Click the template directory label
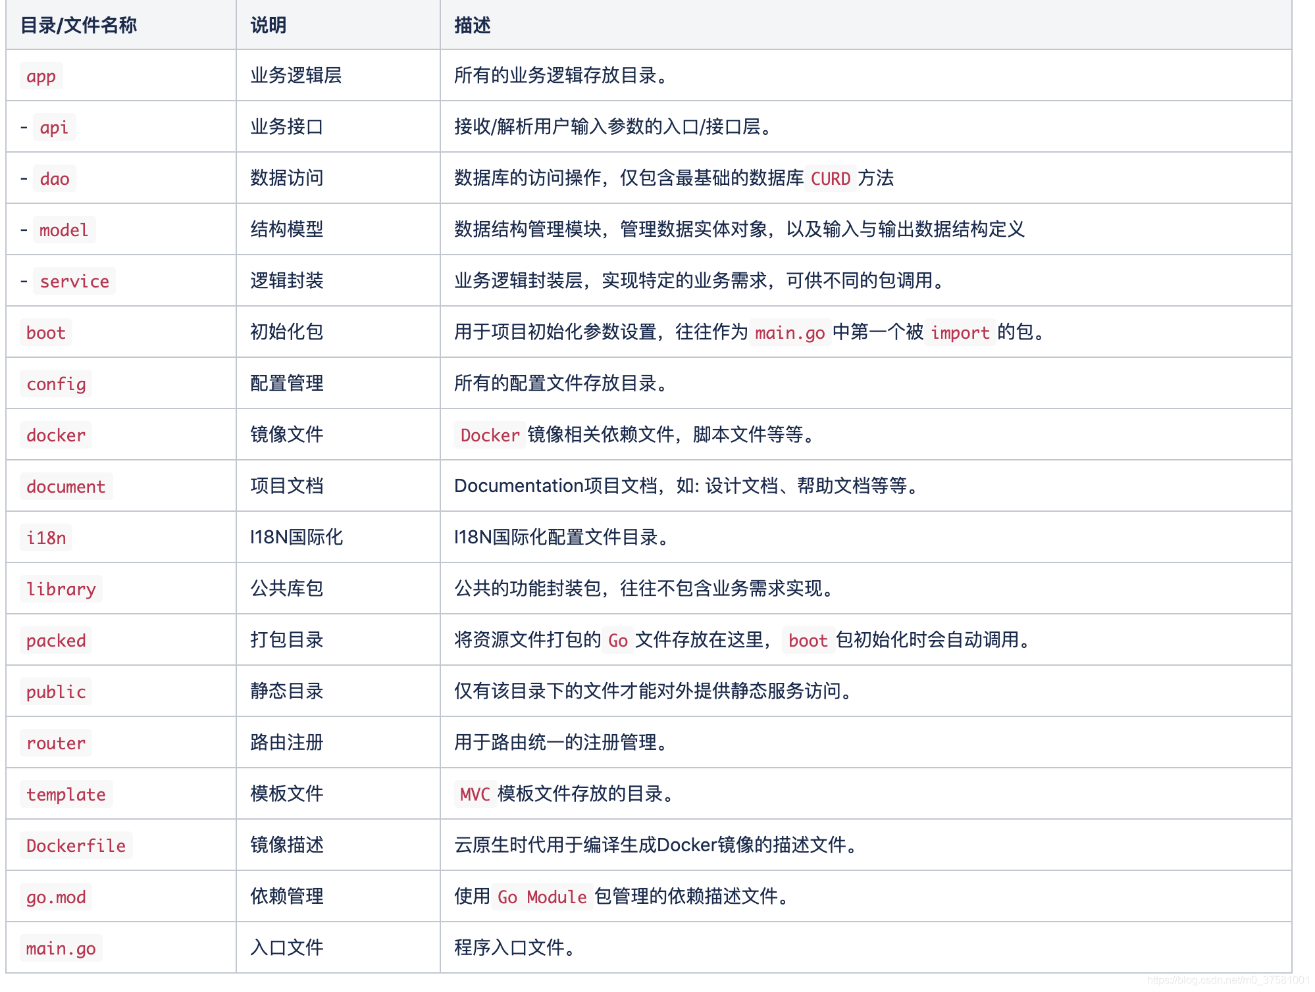This screenshot has height=992, width=1315. tap(65, 794)
